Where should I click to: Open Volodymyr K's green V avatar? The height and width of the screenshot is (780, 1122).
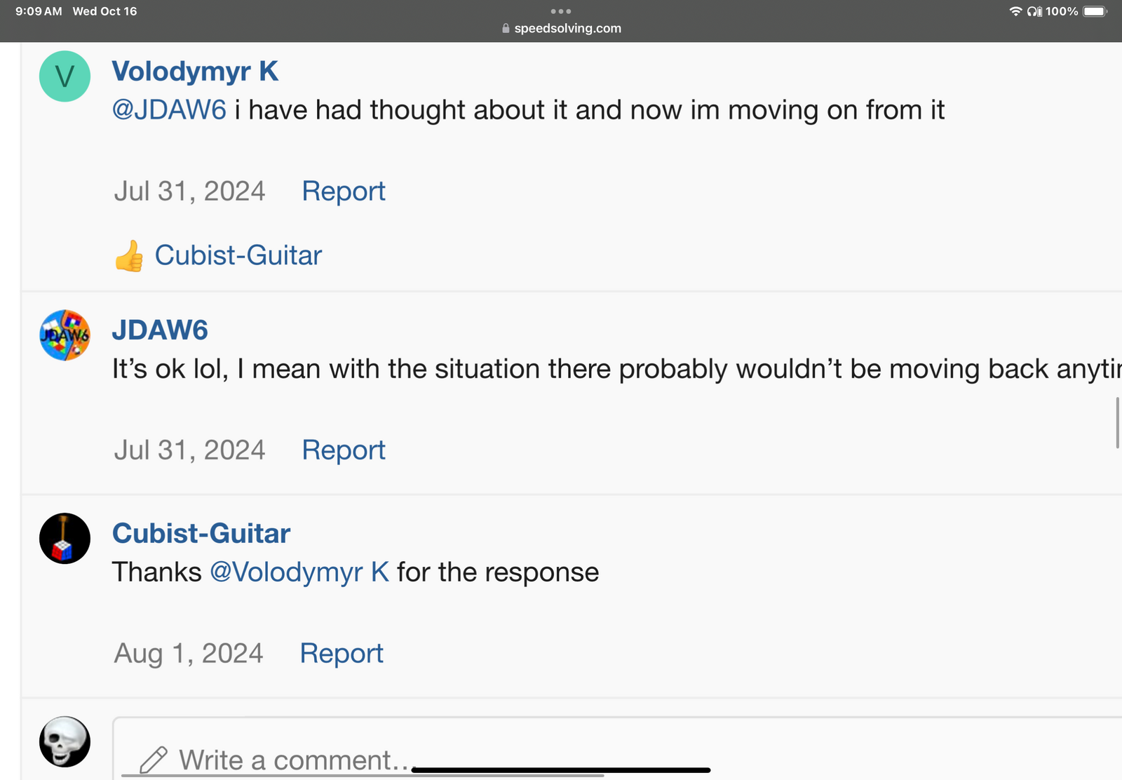coord(65,76)
